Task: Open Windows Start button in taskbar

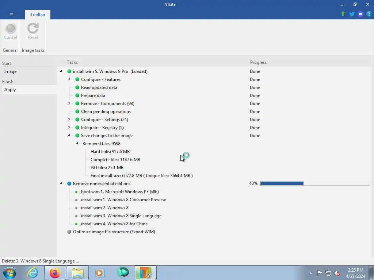Action: pyautogui.click(x=10, y=273)
